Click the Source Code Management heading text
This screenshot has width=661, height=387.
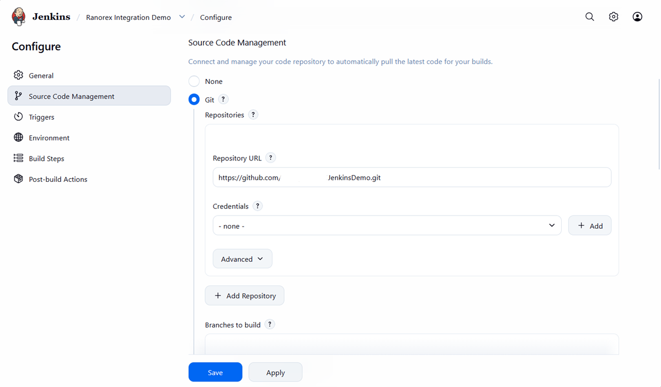pos(237,42)
